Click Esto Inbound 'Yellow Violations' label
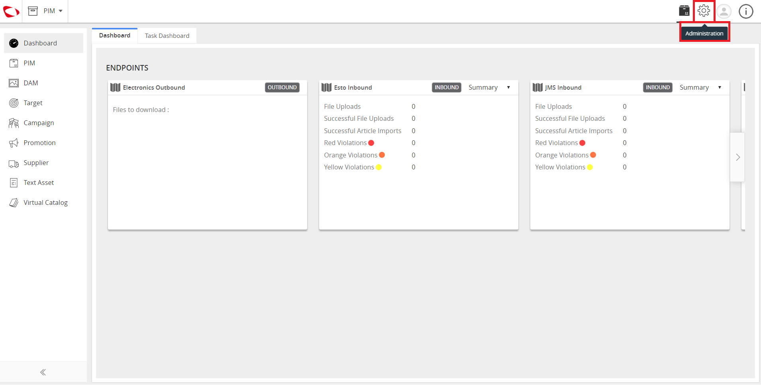761x385 pixels. click(x=349, y=167)
